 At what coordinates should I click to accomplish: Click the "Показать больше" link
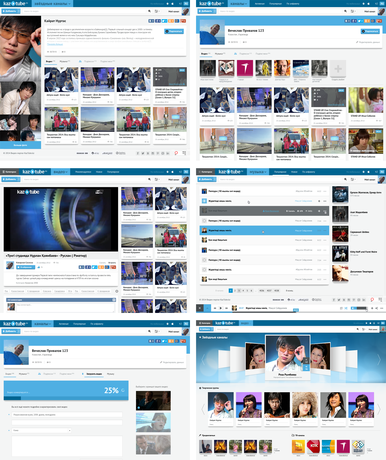click(x=55, y=44)
